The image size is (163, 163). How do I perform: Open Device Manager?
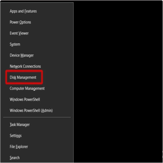(22, 55)
